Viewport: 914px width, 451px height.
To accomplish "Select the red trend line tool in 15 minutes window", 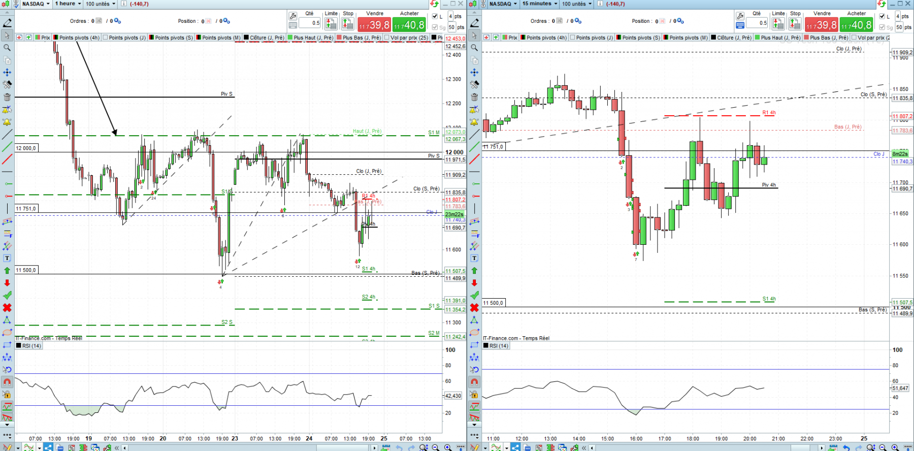I will point(474,159).
